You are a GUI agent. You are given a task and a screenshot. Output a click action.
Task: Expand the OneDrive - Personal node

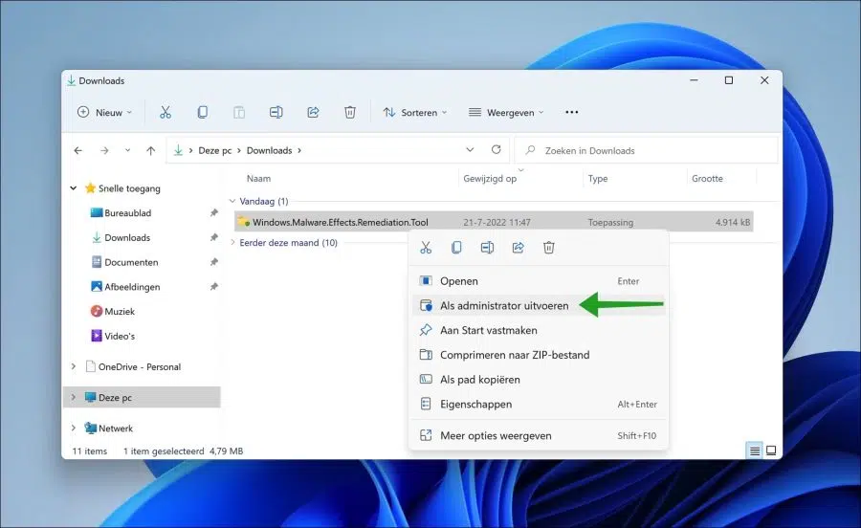tap(73, 366)
